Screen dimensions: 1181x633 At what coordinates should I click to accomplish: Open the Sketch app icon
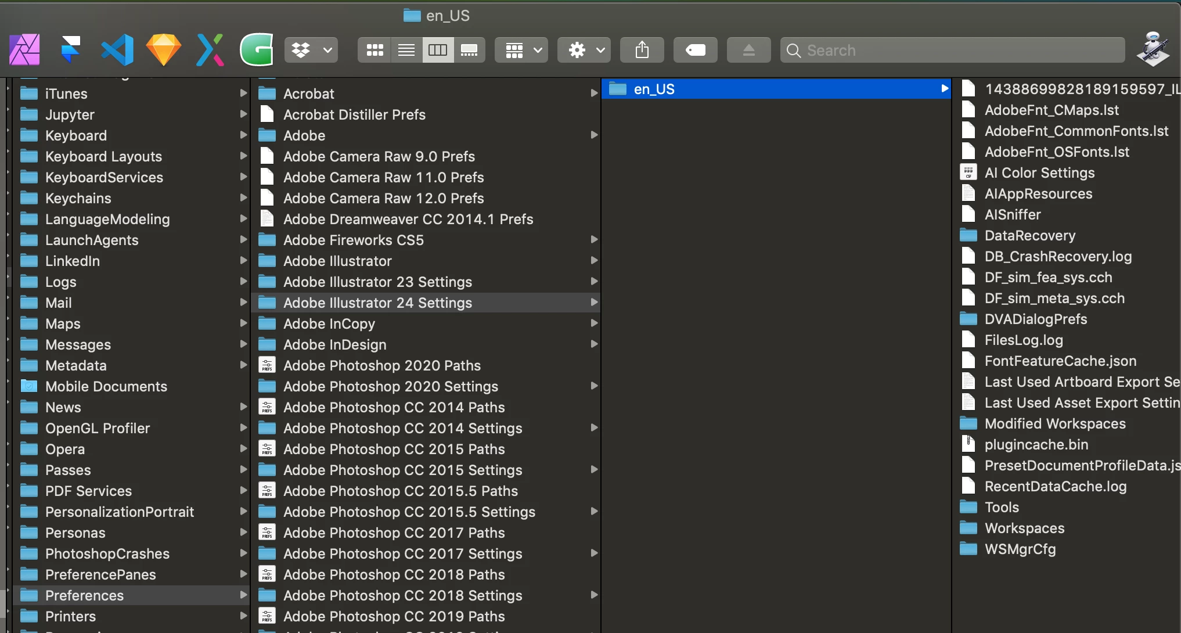coord(163,50)
